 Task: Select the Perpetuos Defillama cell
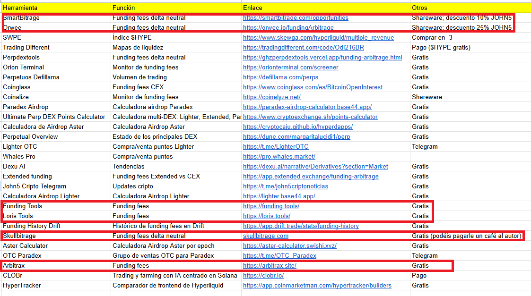[56, 77]
